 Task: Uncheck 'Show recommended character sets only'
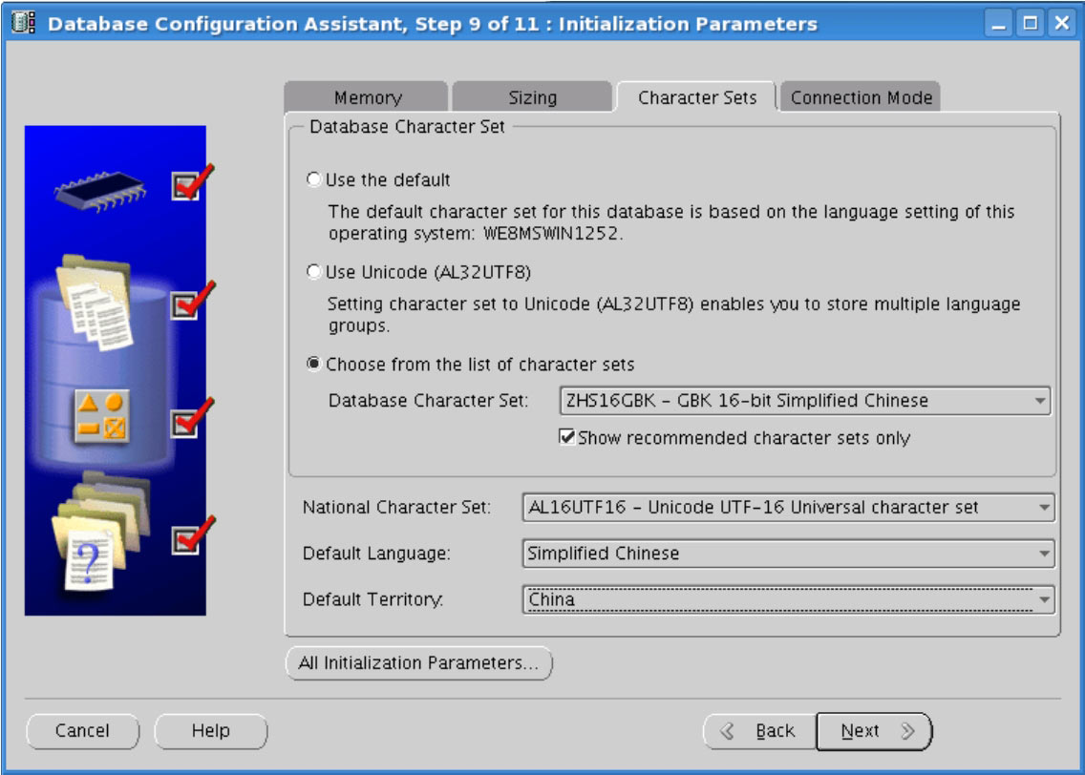(567, 438)
